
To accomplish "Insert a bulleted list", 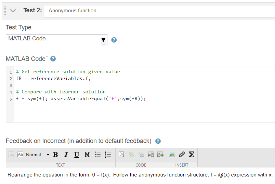I will 98,155.
